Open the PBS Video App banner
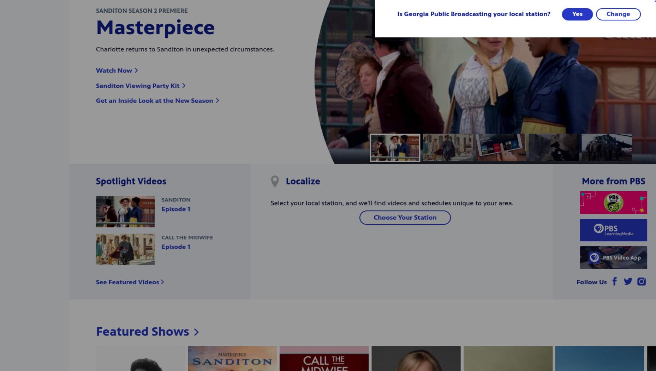The width and height of the screenshot is (656, 371). click(613, 258)
